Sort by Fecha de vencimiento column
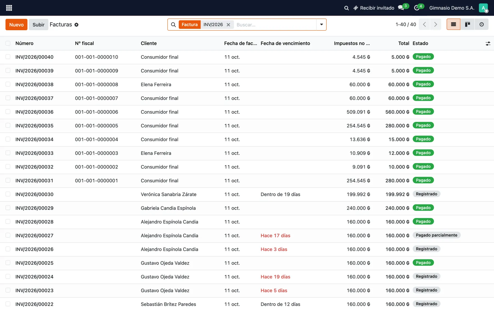This screenshot has width=494, height=309. (285, 43)
